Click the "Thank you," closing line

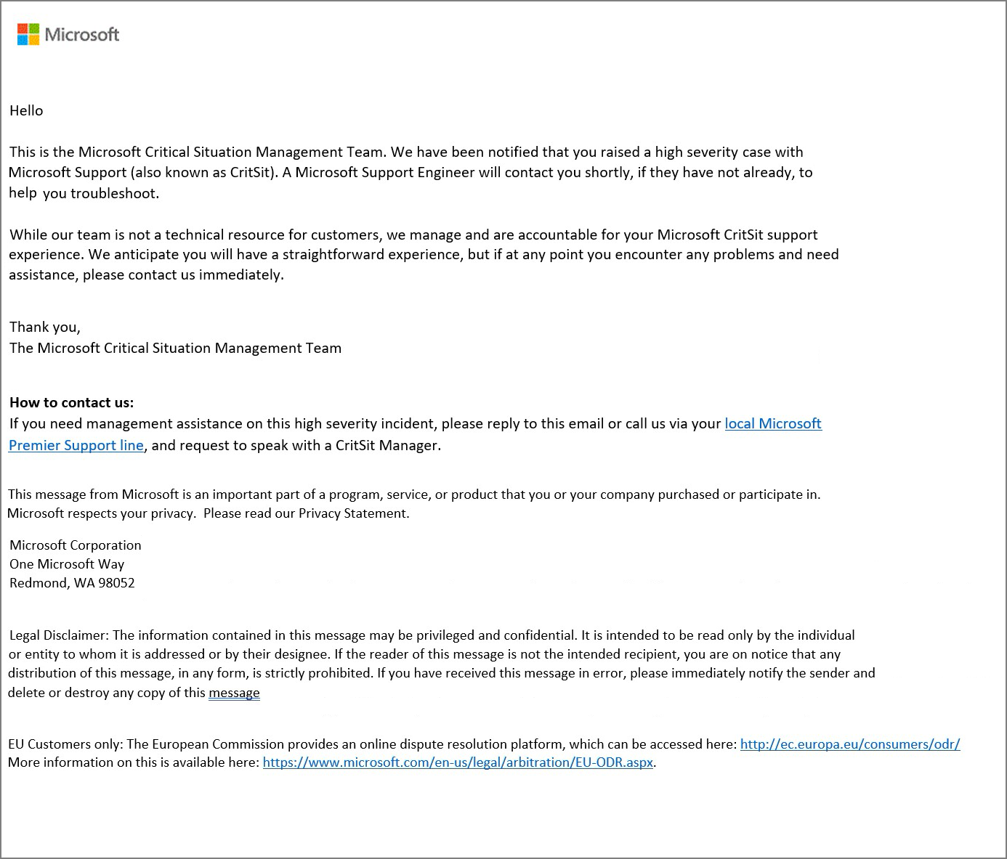[44, 327]
